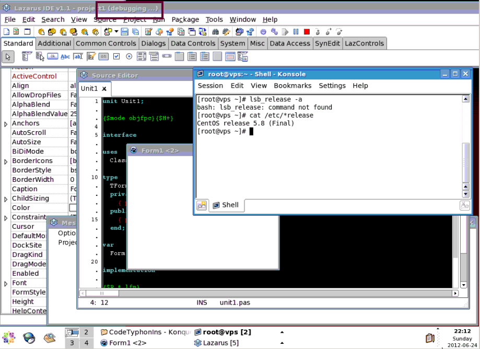The width and height of the screenshot is (480, 349).
Task: Select the TGroupBox component icon
Action: (x=179, y=56)
